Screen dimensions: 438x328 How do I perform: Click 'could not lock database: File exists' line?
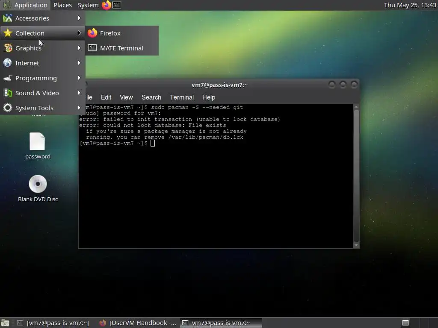153,125
